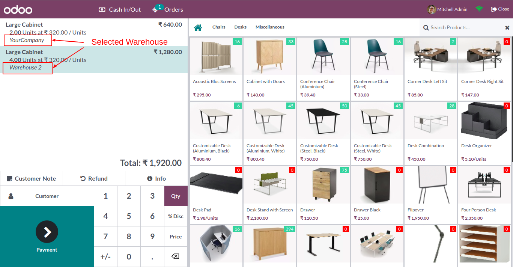Select the Qty numpad mode

click(176, 196)
